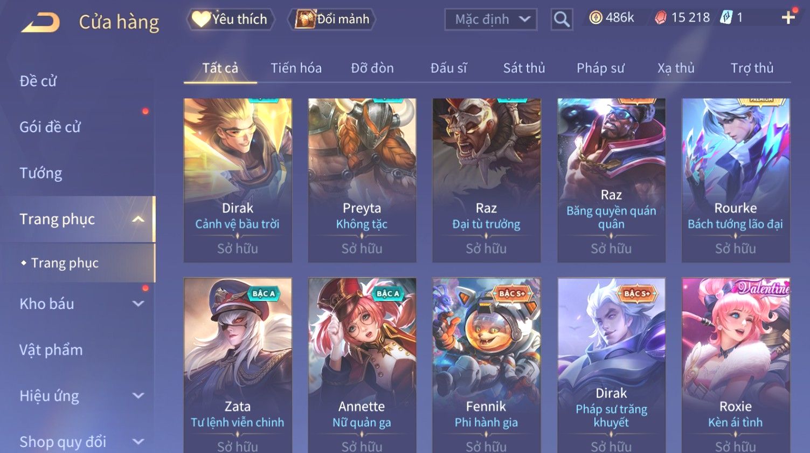
Task: Open Đổi mảnh fragment exchange chest
Action: (332, 19)
